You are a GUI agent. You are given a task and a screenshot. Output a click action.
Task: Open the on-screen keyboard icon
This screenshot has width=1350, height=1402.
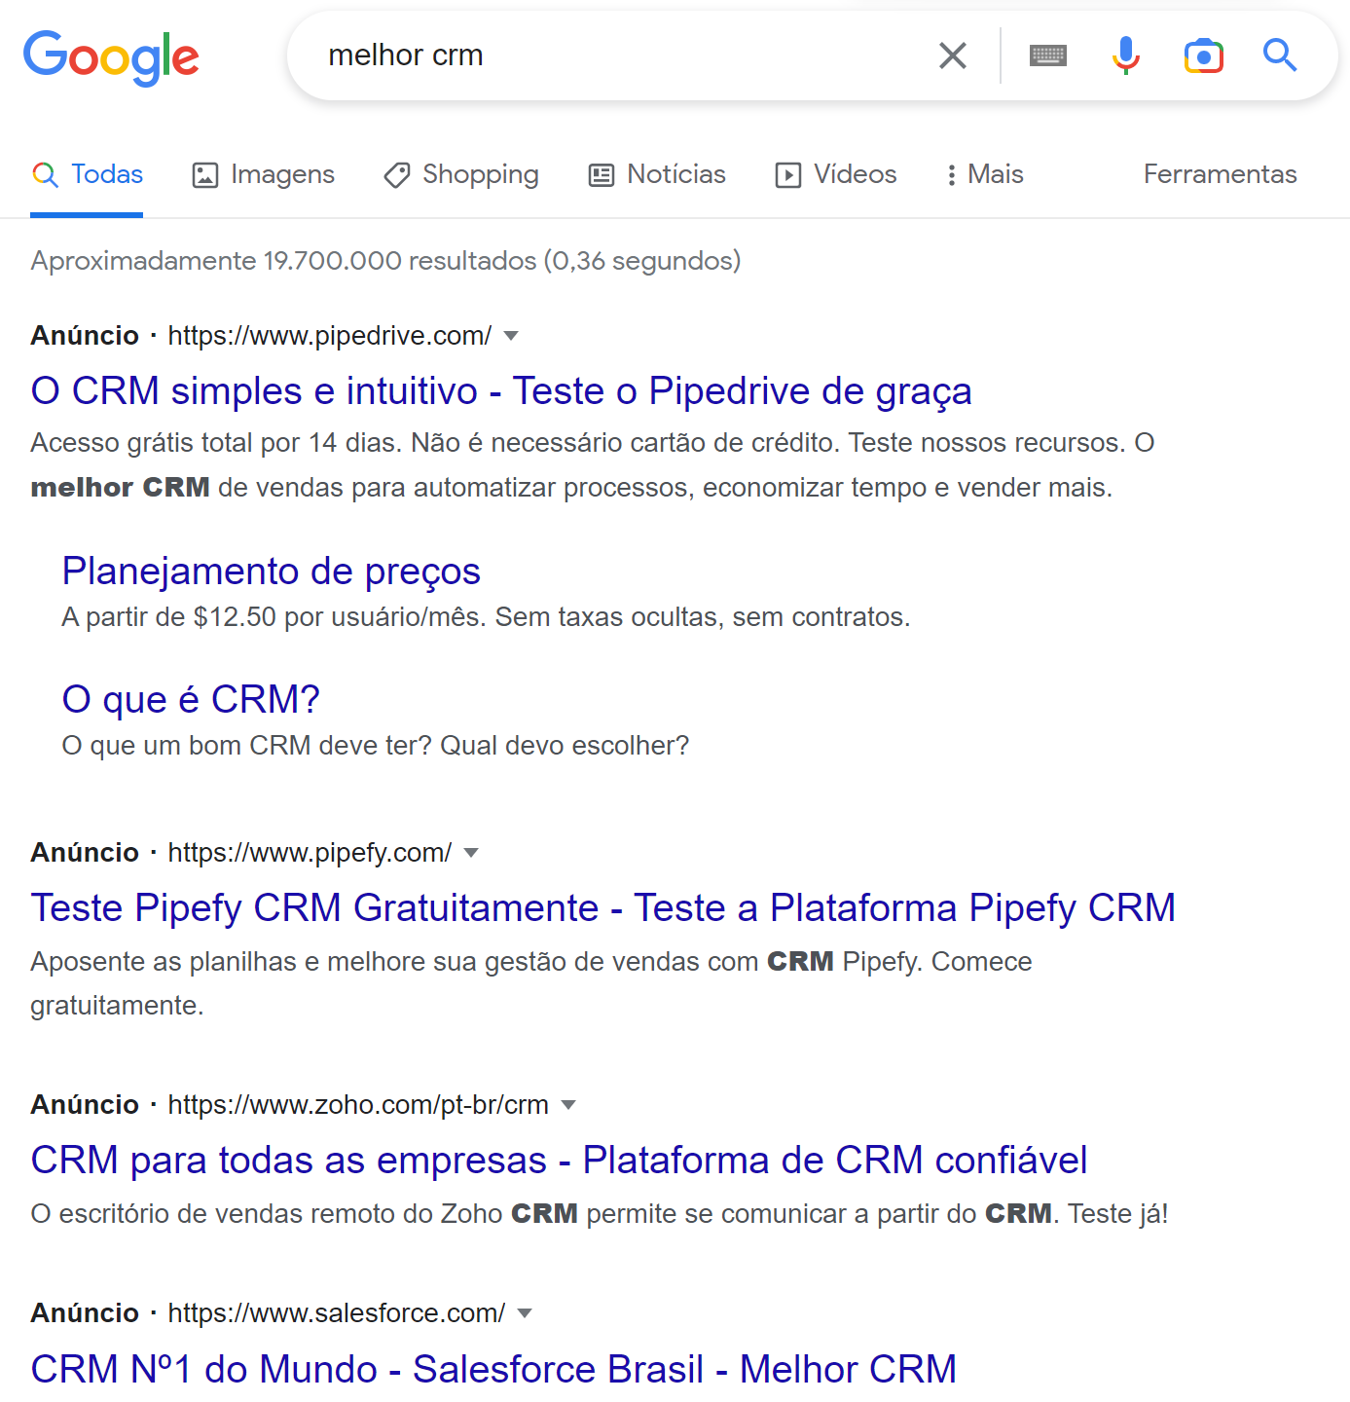1048,55
